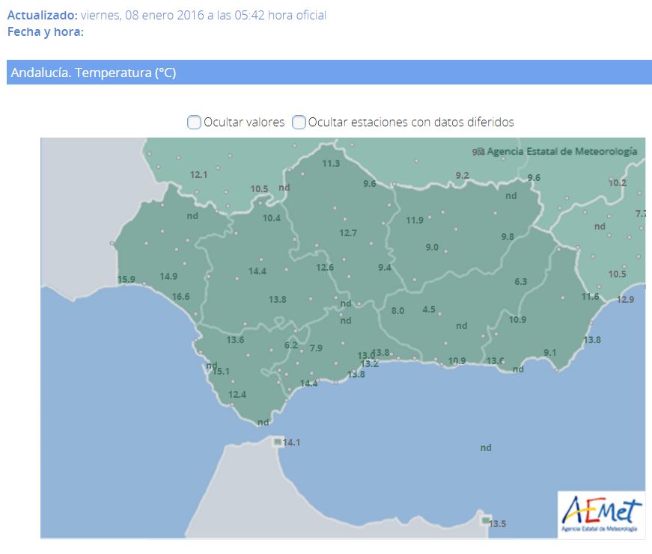Choose the station showing 9.1
The width and height of the screenshot is (652, 554).
pyautogui.click(x=550, y=353)
